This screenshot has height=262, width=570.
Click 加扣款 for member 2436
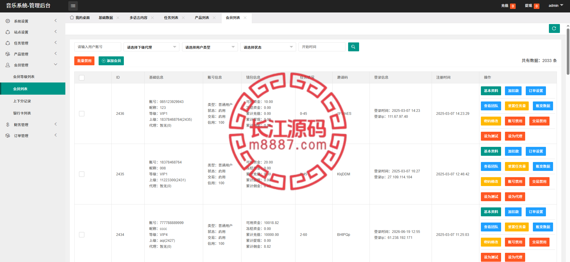513,91
